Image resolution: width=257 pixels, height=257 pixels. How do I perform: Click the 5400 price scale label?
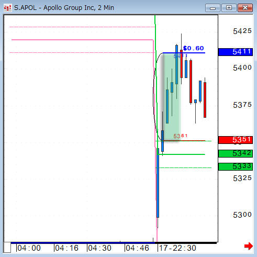coord(242,68)
